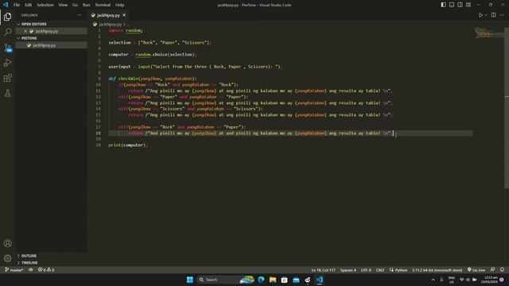
Task: Open the View menu
Action: [63, 5]
